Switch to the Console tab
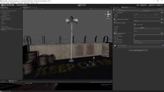The height and width of the screenshot is (92, 164). pyautogui.click(x=116, y=7)
